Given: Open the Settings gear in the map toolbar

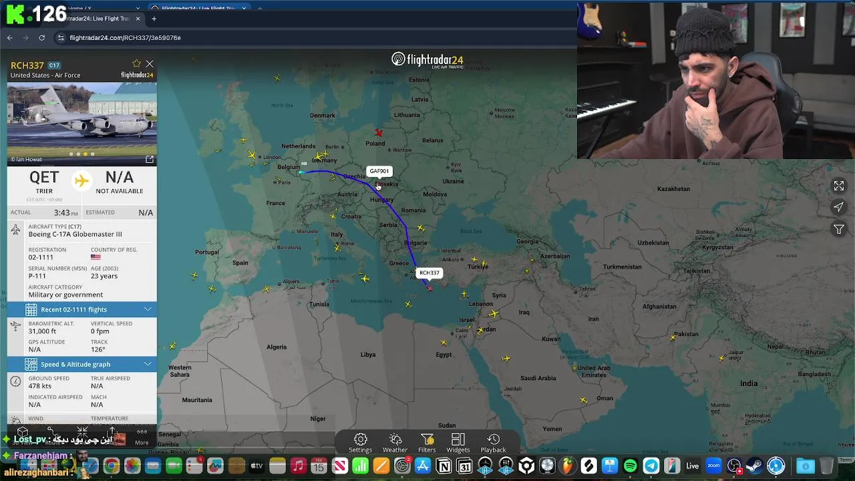Looking at the screenshot, I should tap(360, 442).
